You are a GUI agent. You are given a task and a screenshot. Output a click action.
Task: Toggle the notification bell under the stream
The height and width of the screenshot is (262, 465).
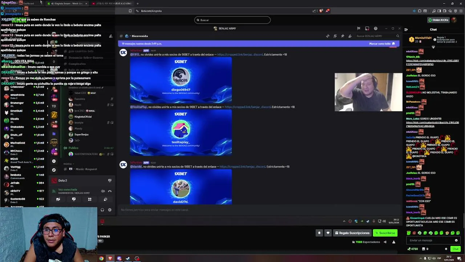pos(319,233)
